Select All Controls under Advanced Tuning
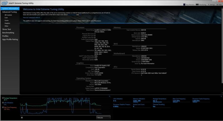The image size is (223, 121). point(8,15)
